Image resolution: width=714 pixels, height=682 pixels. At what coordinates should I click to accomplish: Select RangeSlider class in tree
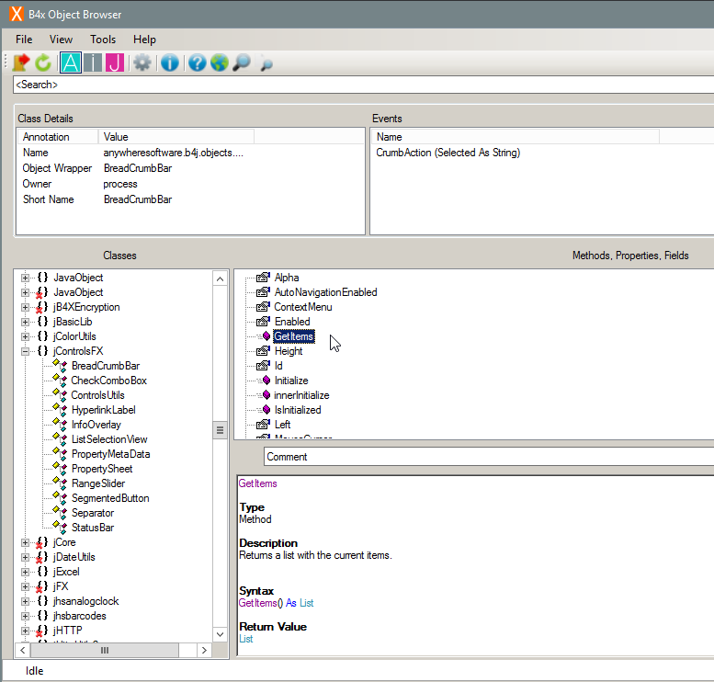coord(97,483)
